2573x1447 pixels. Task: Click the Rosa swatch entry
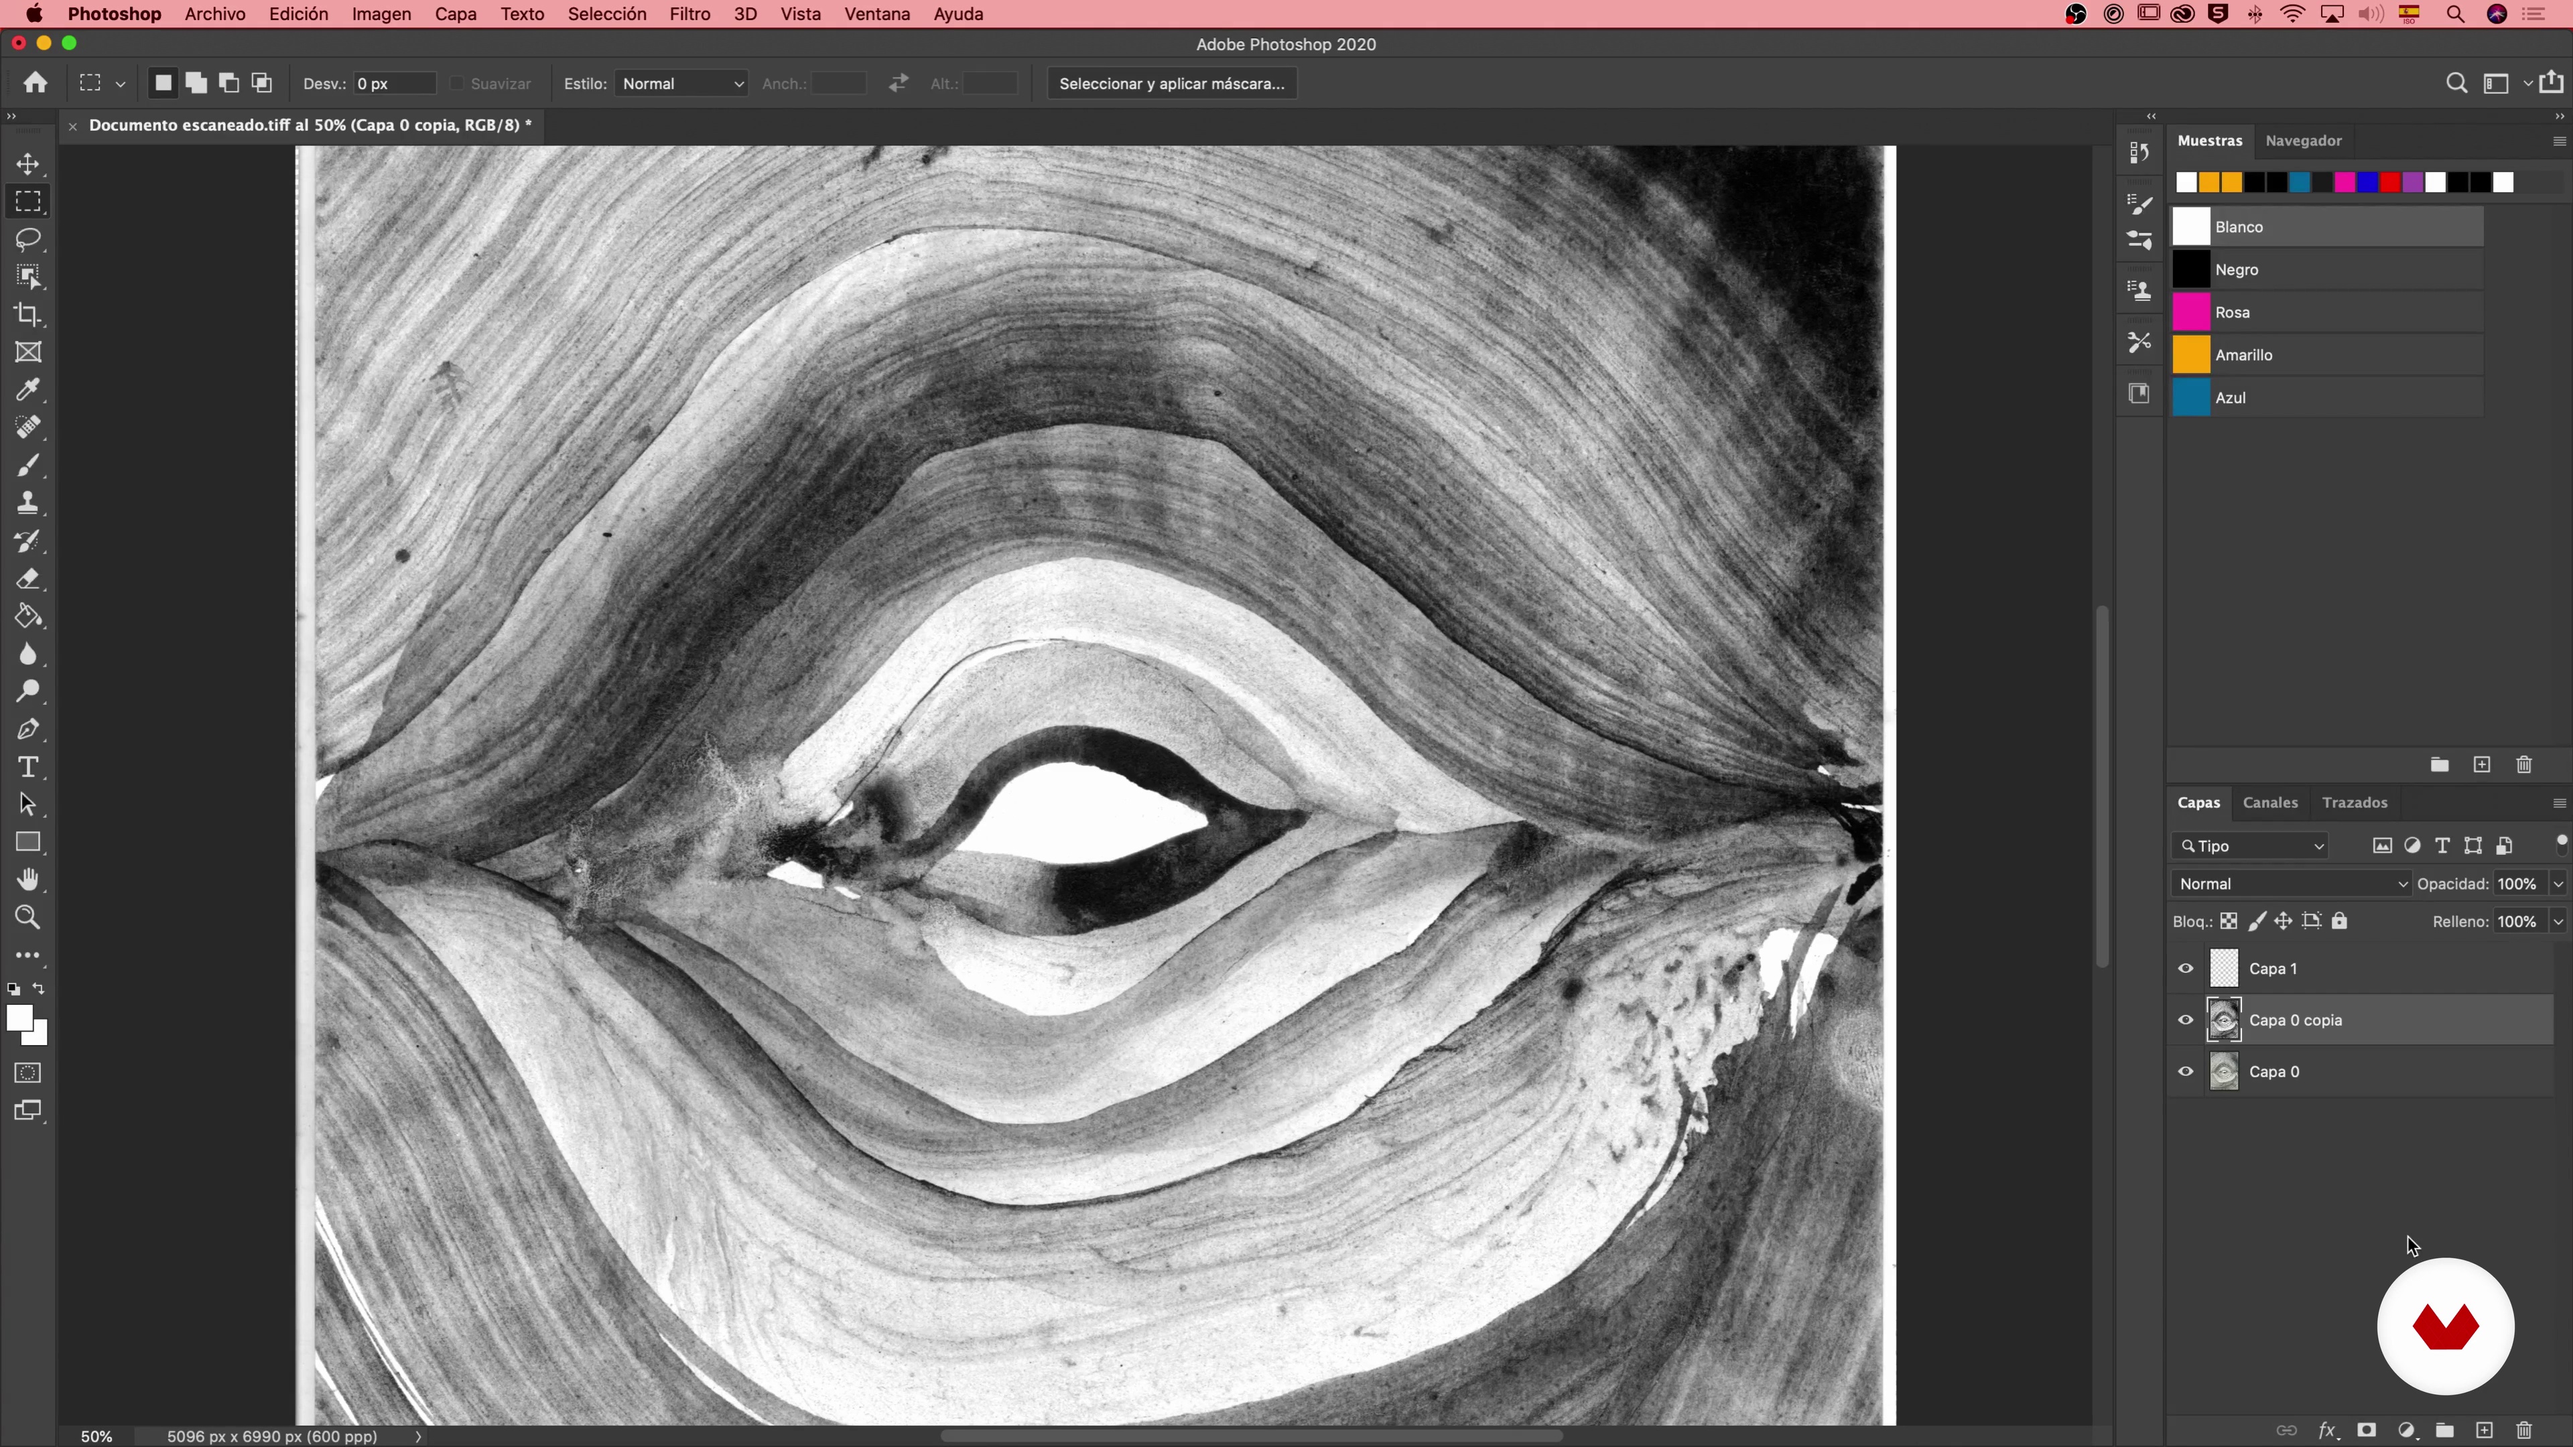click(x=2327, y=313)
